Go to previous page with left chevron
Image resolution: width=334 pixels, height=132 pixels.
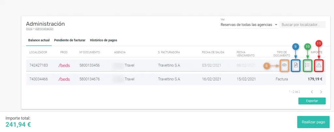312,92
